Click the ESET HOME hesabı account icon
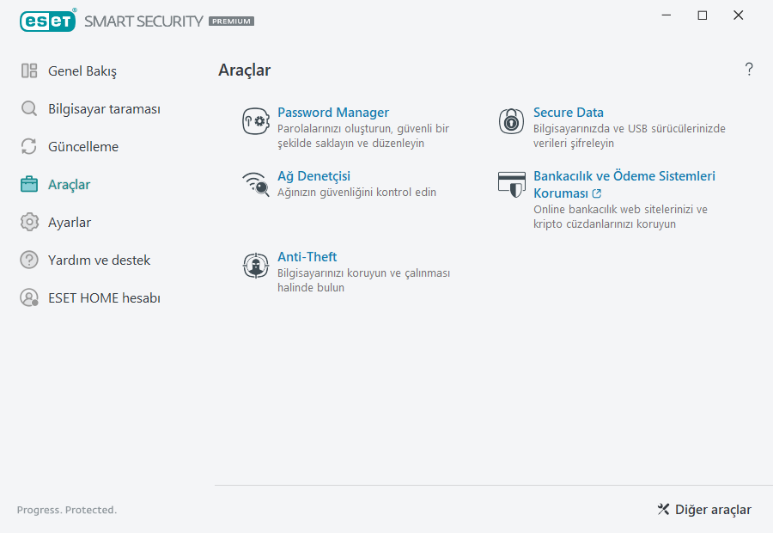Image resolution: width=773 pixels, height=533 pixels. [28, 297]
